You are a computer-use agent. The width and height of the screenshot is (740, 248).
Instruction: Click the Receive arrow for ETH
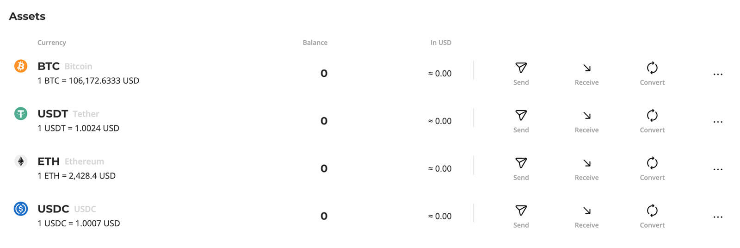(x=586, y=163)
